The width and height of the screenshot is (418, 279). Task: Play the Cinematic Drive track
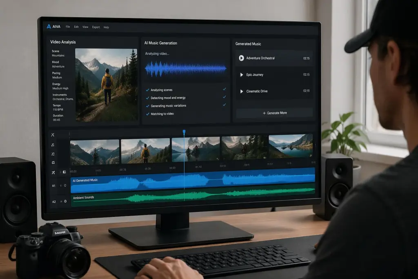click(x=242, y=91)
